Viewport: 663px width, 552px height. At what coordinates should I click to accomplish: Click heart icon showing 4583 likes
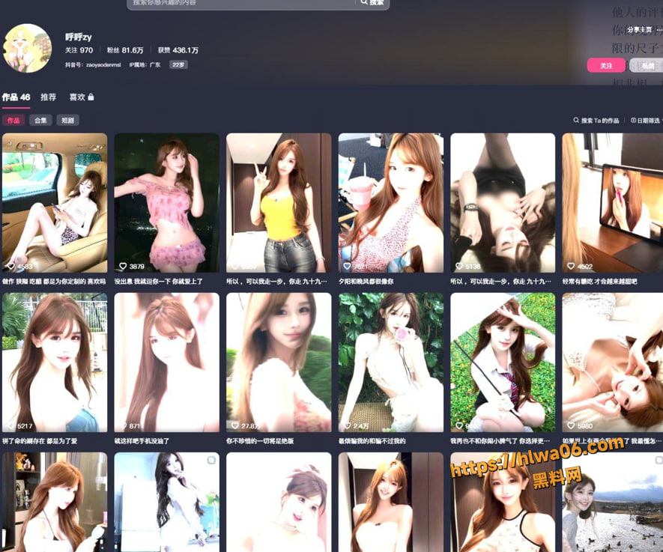pyautogui.click(x=11, y=267)
